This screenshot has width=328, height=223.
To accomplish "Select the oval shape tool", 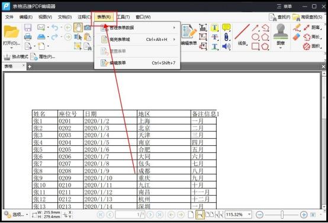I will click(255, 37).
